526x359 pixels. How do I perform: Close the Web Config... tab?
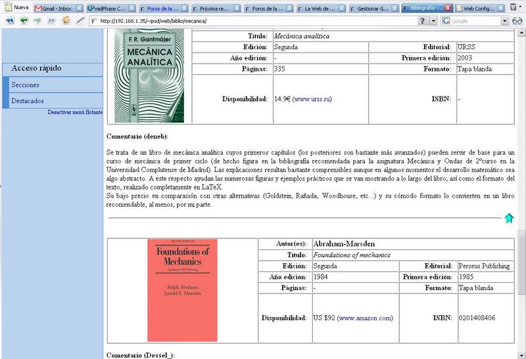tap(500, 9)
